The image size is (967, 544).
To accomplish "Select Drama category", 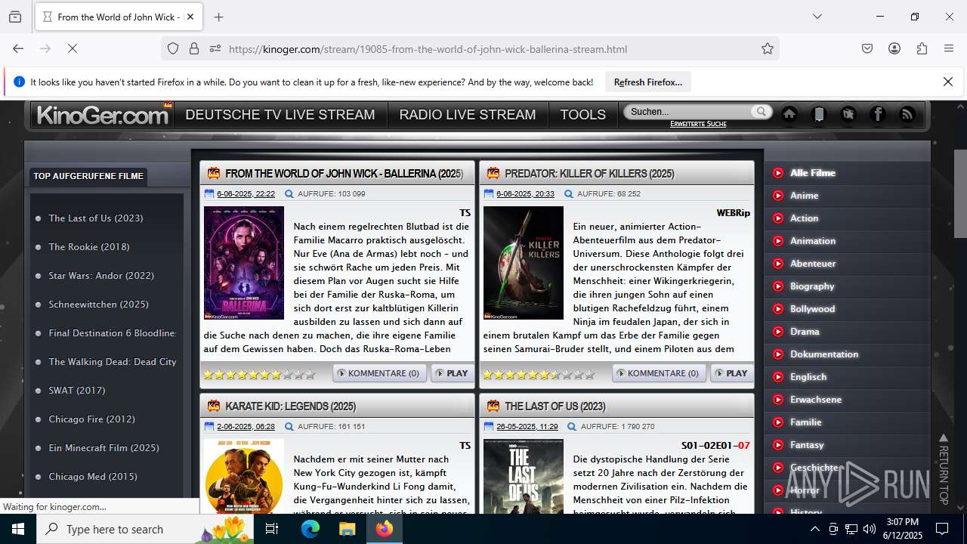I will tap(805, 332).
